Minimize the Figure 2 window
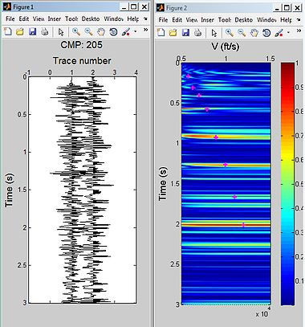Screen dimensions: 305x327 pyautogui.click(x=277, y=8)
